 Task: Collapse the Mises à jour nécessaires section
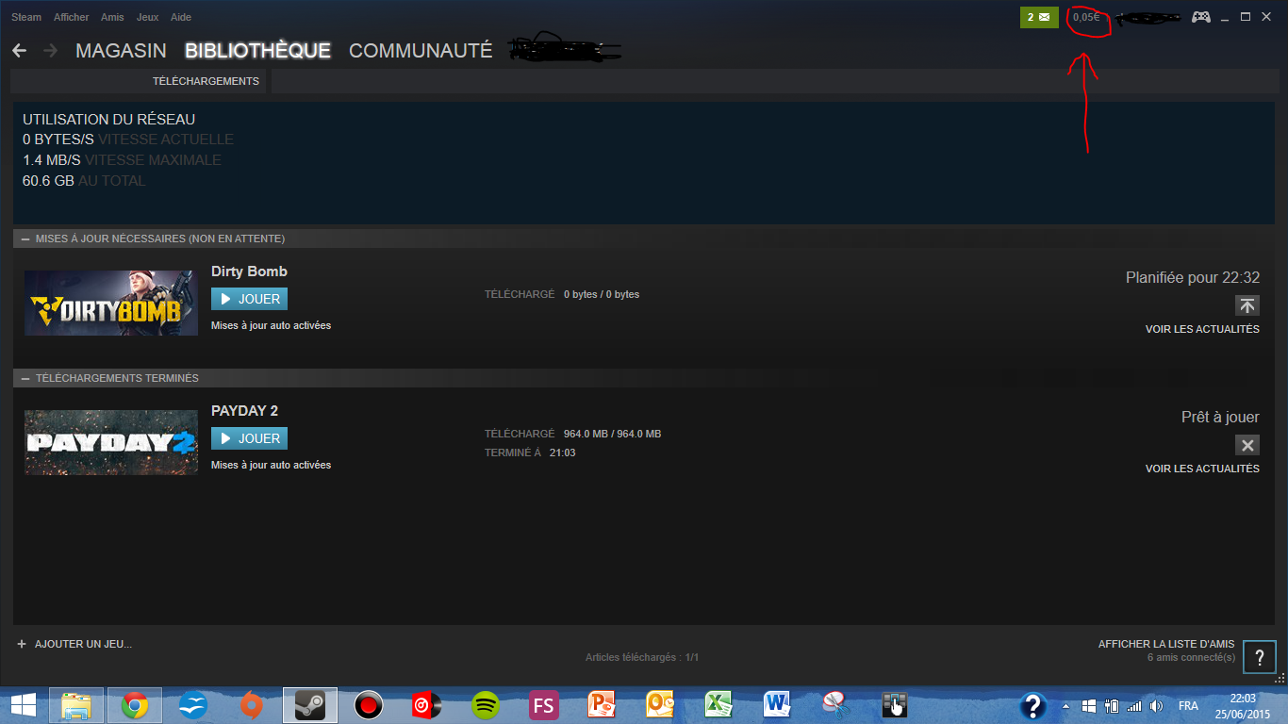[x=25, y=239]
